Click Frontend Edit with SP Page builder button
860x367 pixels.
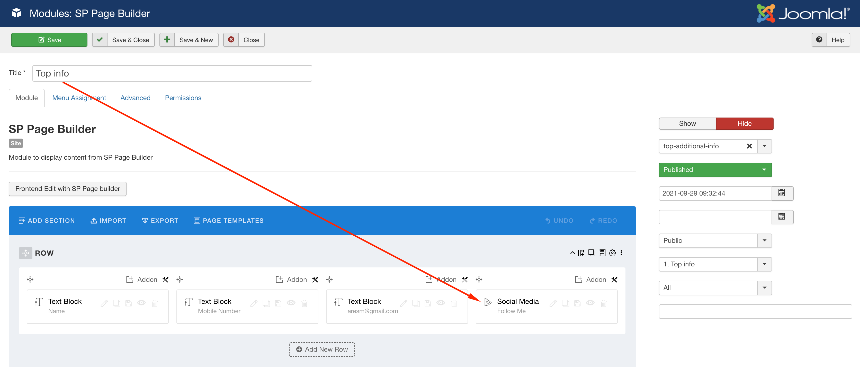click(x=67, y=189)
